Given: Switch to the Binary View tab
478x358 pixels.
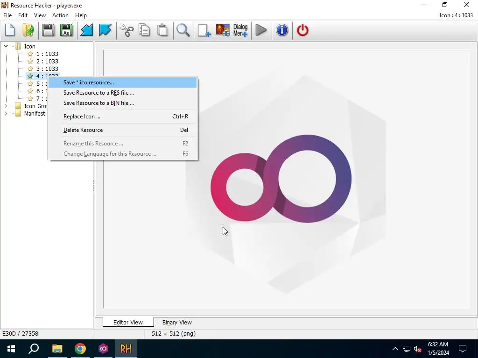Looking at the screenshot, I should 177,323.
